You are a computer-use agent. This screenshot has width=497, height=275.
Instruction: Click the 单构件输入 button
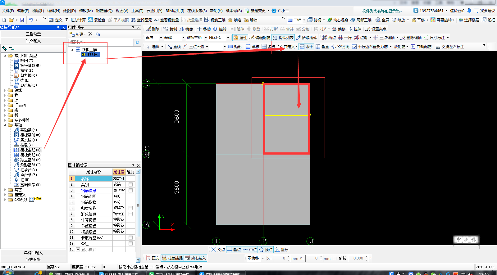point(33,253)
